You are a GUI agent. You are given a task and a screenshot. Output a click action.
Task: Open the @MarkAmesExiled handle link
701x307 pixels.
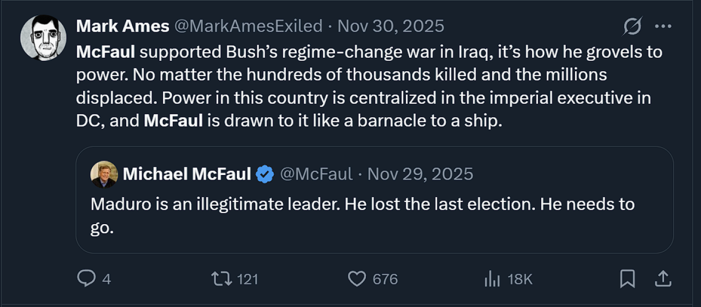249,26
